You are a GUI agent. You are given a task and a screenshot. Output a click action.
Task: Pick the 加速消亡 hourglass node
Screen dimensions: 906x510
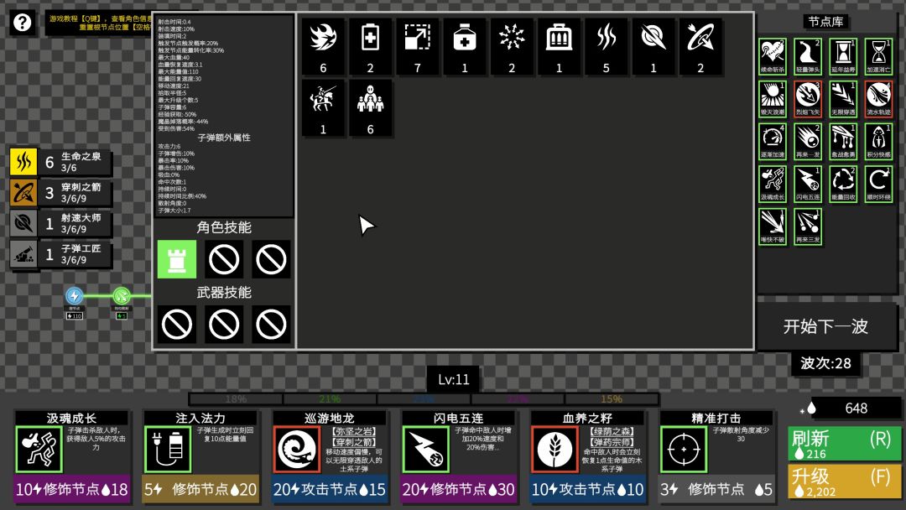point(878,56)
